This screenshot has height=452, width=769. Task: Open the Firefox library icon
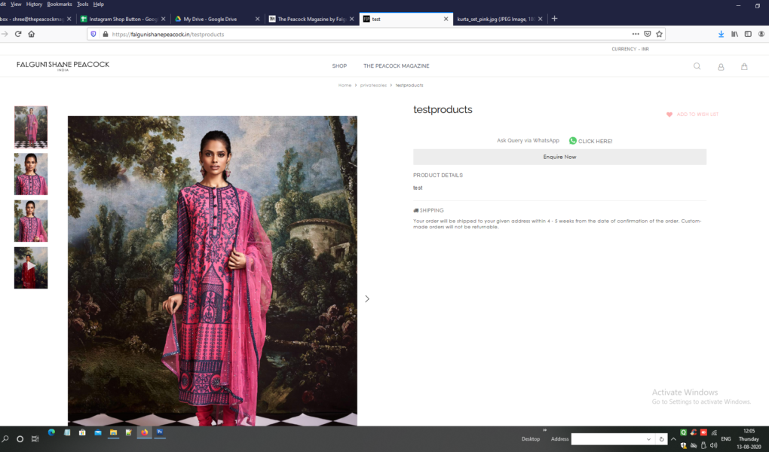[735, 34]
